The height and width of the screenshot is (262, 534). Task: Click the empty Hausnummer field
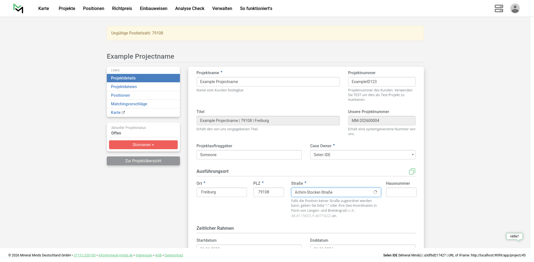(401, 192)
